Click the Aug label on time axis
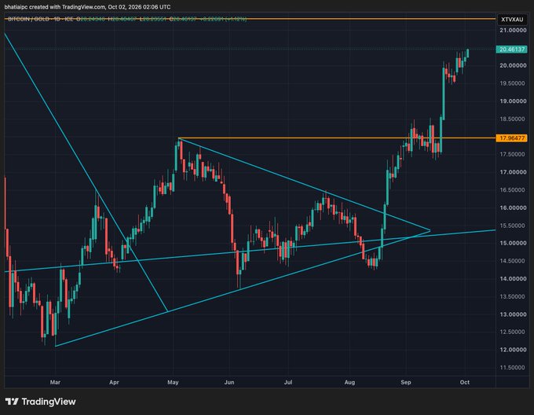This screenshot has width=534, height=415. (x=349, y=382)
